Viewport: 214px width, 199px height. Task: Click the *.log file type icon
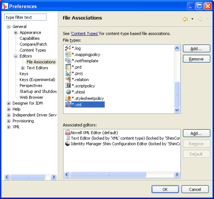click(x=68, y=48)
